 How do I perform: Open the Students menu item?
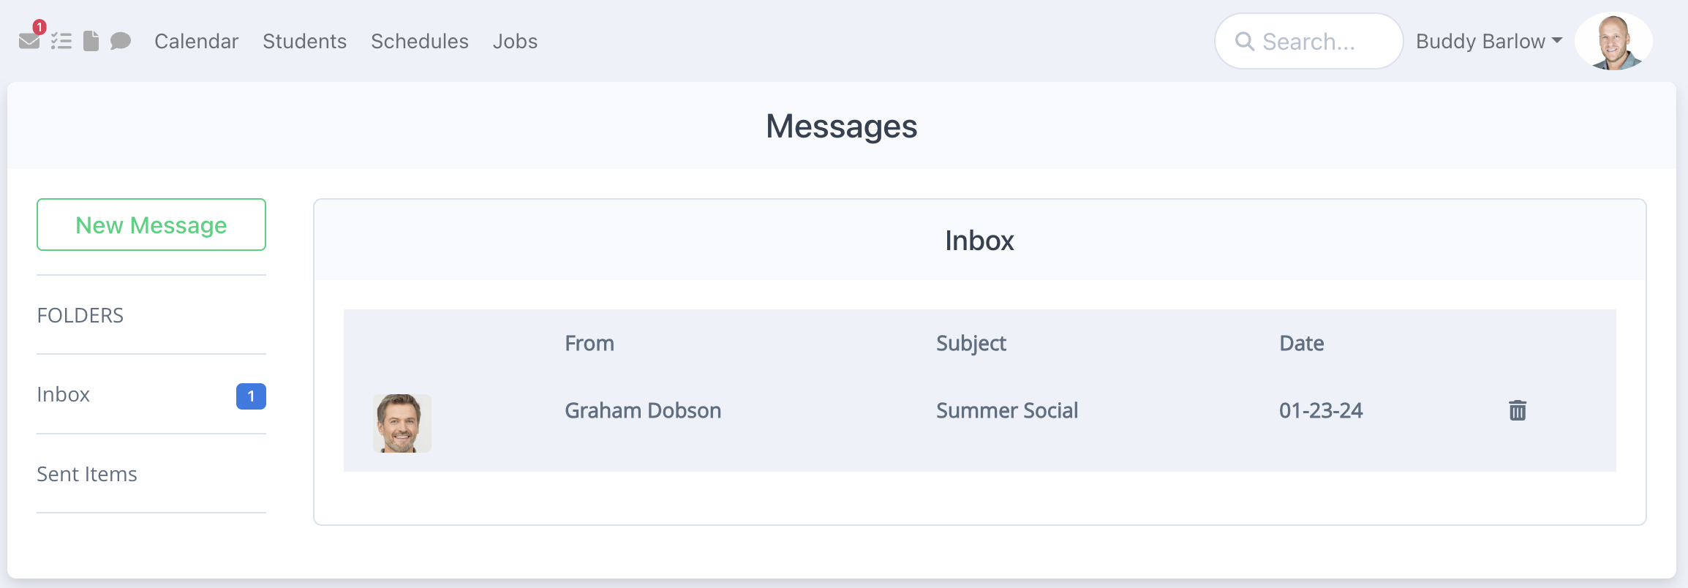[304, 42]
